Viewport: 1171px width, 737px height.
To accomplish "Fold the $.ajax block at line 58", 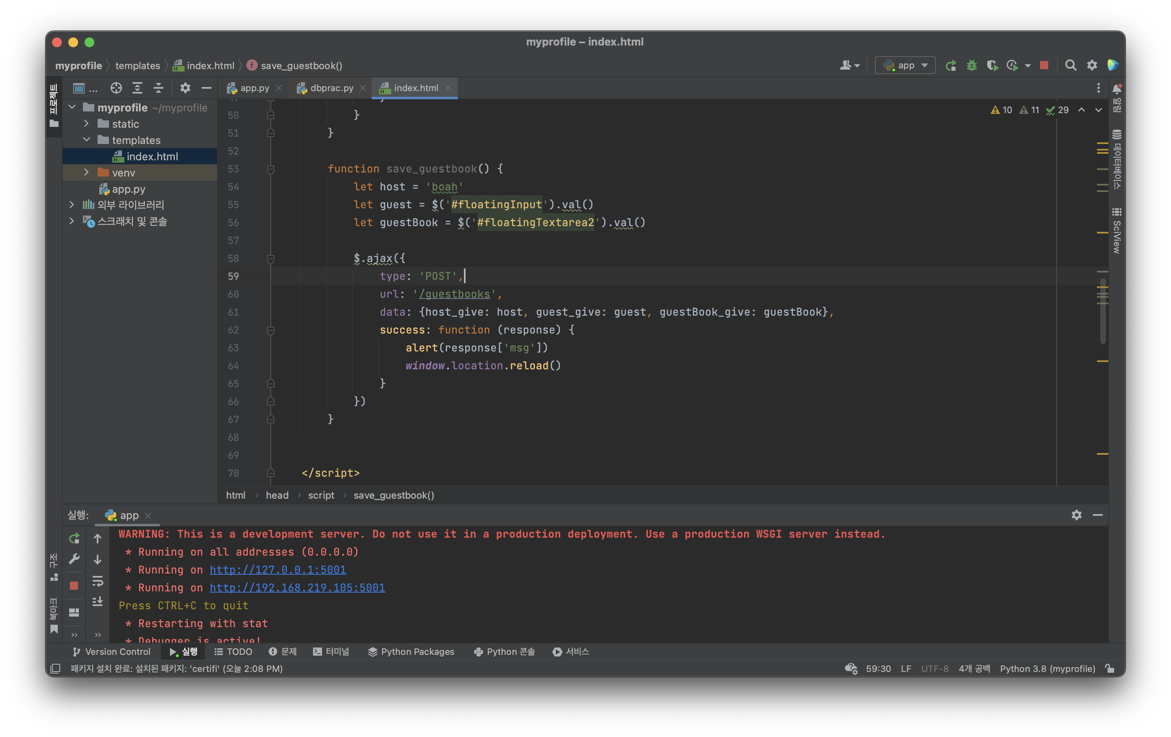I will point(271,258).
